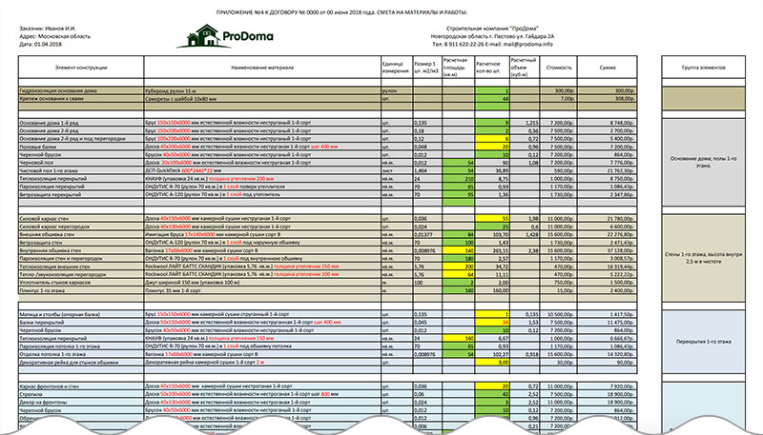
Task: Select the 'Элемент конструкции' column header
Action: coord(81,68)
